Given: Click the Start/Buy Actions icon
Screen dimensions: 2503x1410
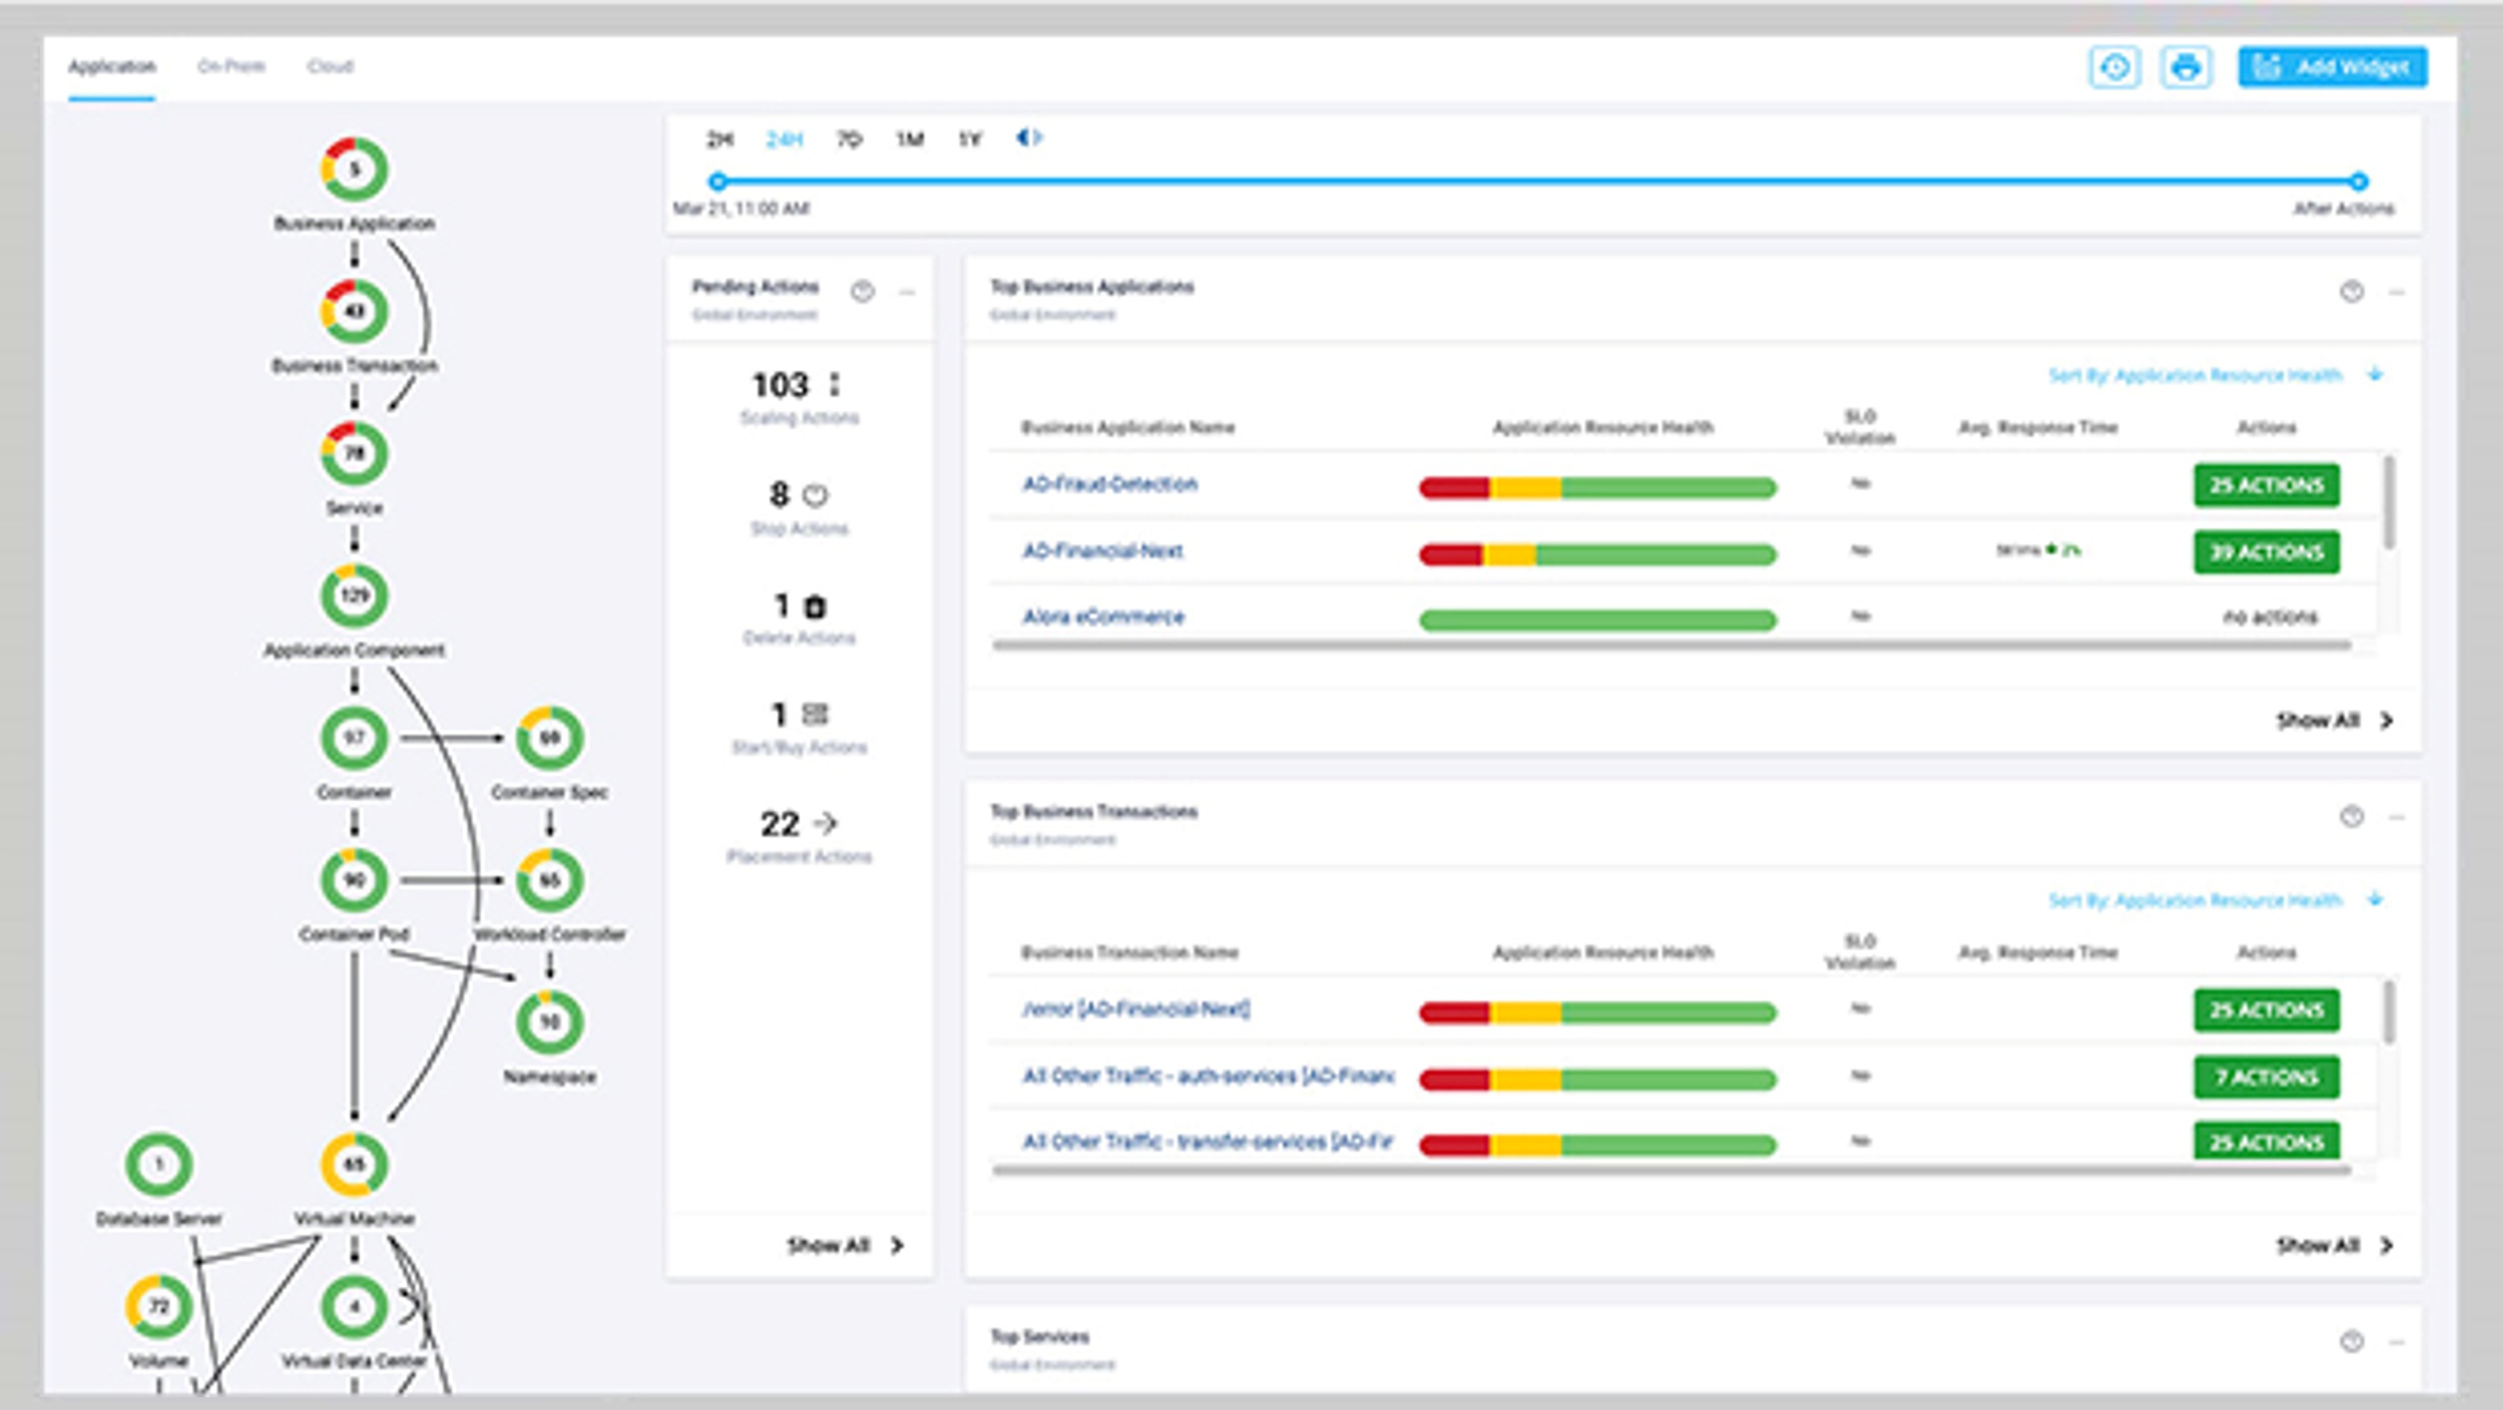Looking at the screenshot, I should point(817,714).
